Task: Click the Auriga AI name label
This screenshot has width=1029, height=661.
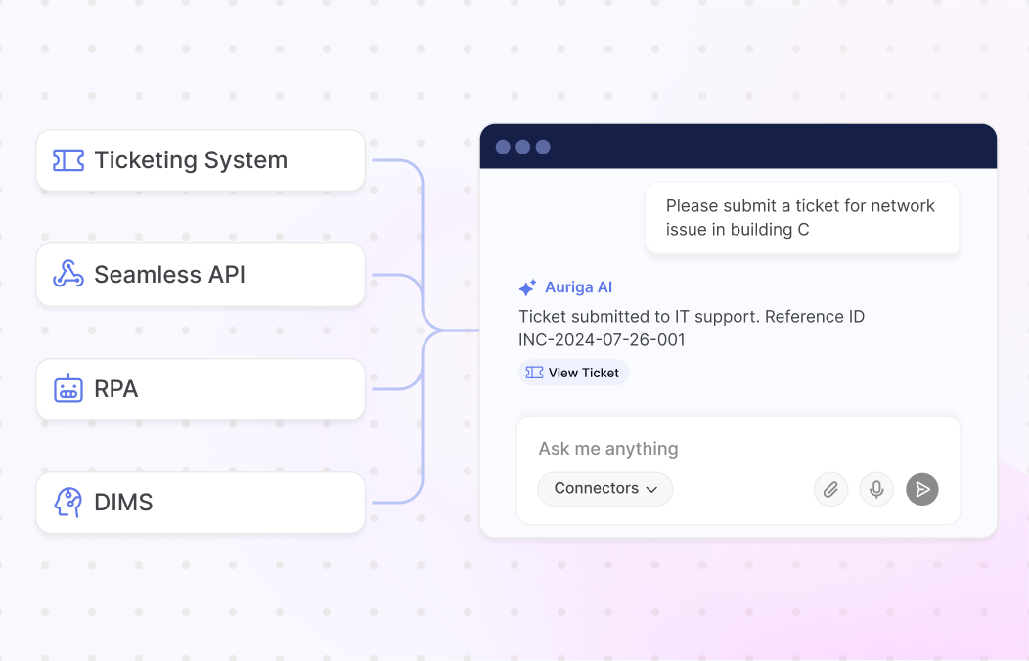Action: tap(578, 287)
